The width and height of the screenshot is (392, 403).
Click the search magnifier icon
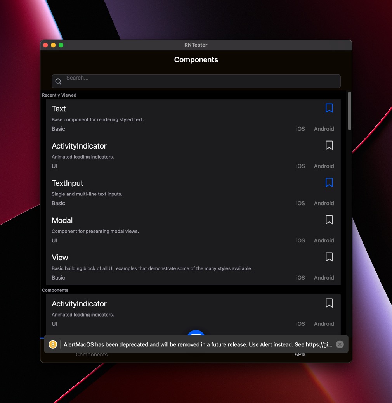(x=58, y=81)
